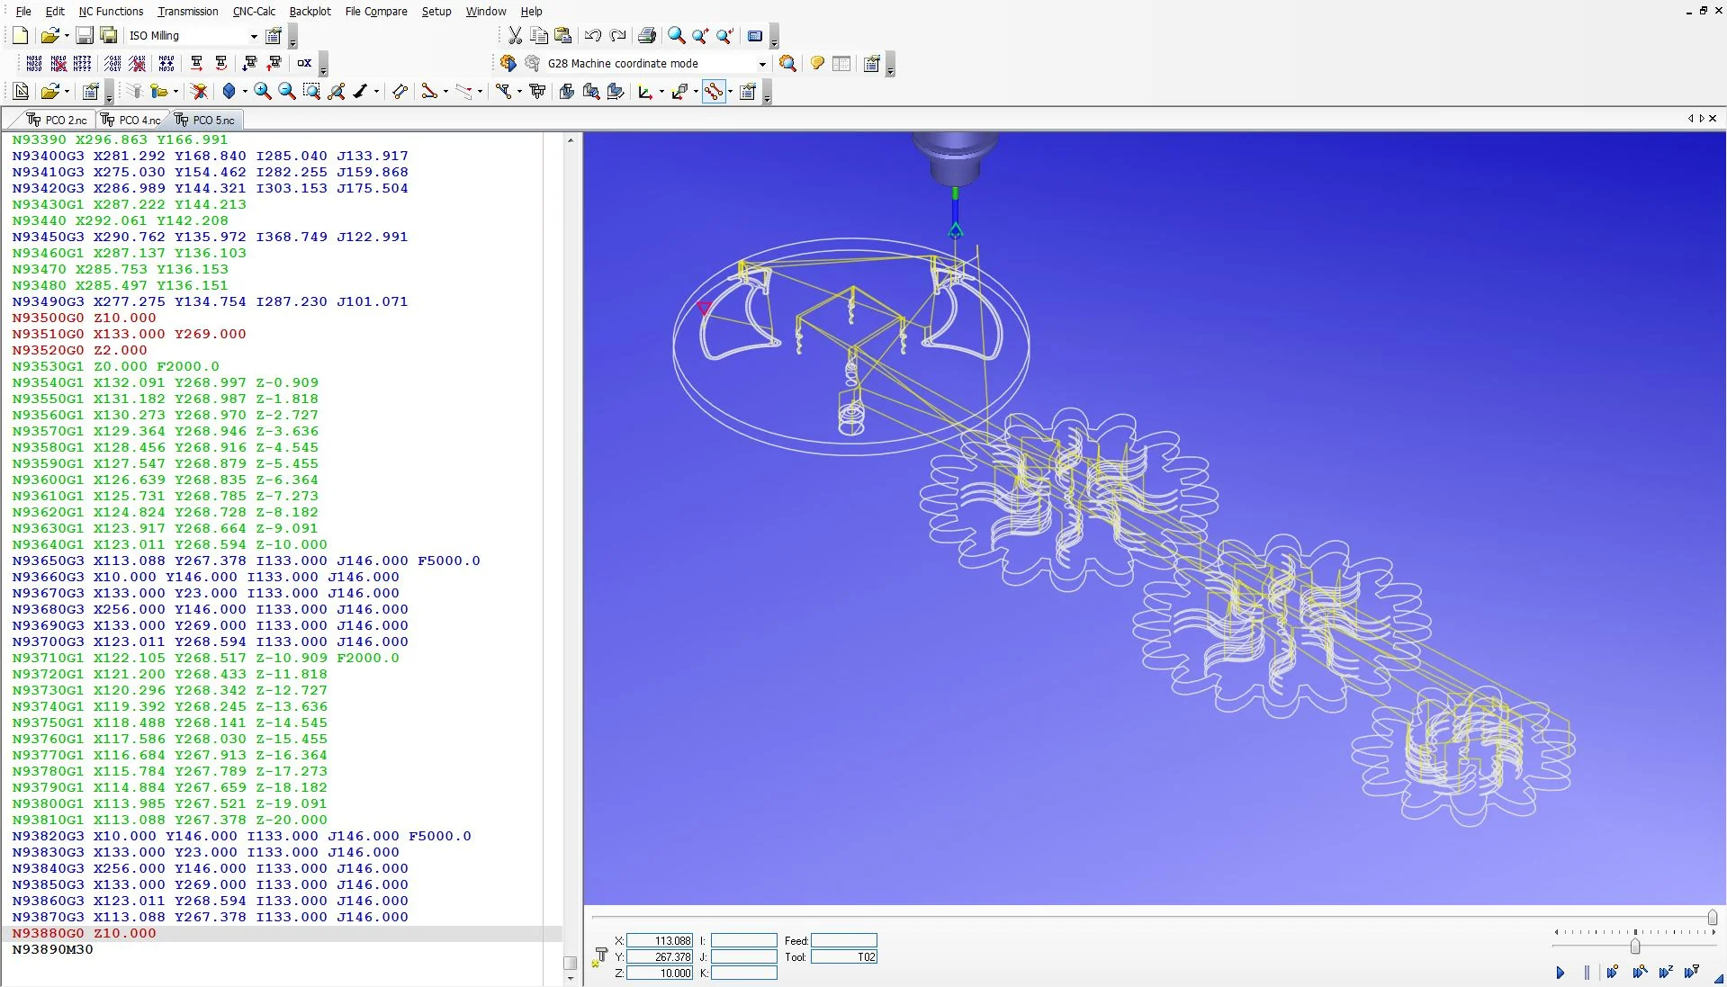Save the current NC file
Viewport: 1727px width, 987px height.
click(85, 36)
